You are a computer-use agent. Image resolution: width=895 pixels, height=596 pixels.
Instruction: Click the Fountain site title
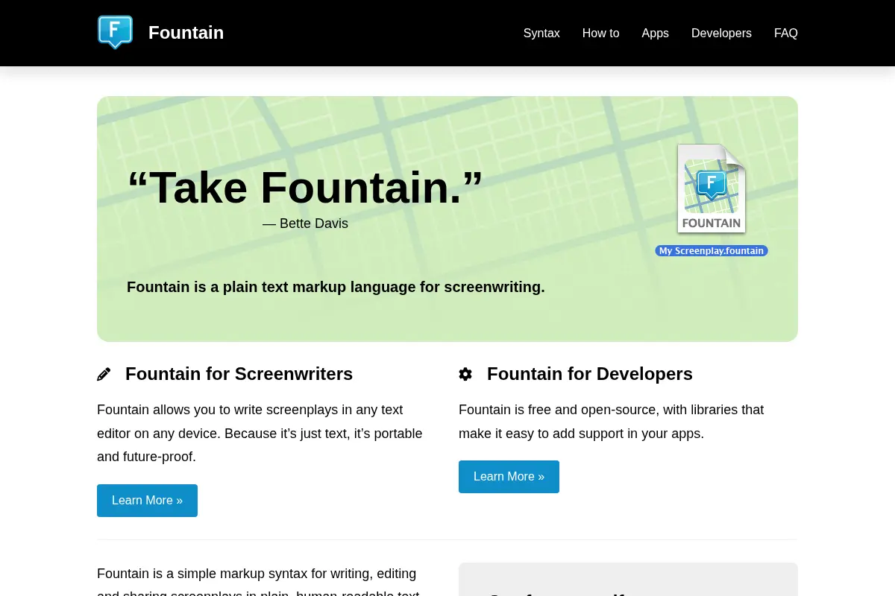tap(186, 33)
